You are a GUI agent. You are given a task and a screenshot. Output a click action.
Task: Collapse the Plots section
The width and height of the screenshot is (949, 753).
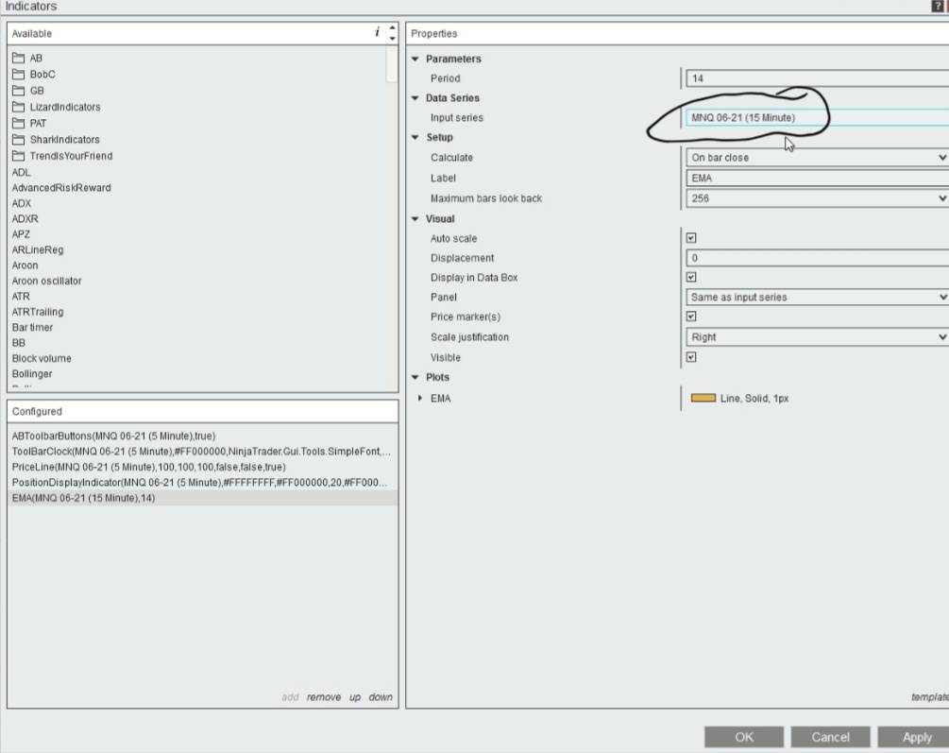pyautogui.click(x=415, y=377)
